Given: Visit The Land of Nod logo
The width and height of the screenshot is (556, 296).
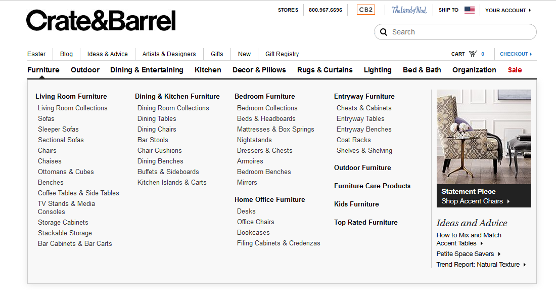Looking at the screenshot, I should [x=408, y=10].
